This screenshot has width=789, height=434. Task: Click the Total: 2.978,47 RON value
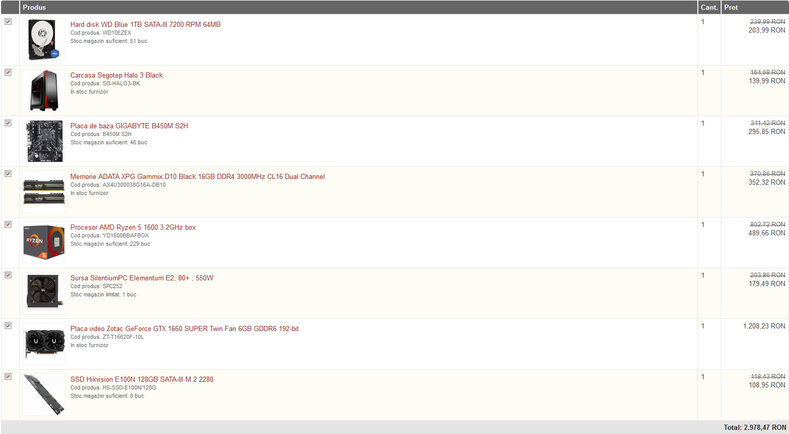[755, 427]
